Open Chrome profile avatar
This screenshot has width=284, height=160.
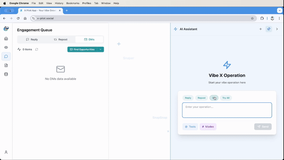(272, 18)
